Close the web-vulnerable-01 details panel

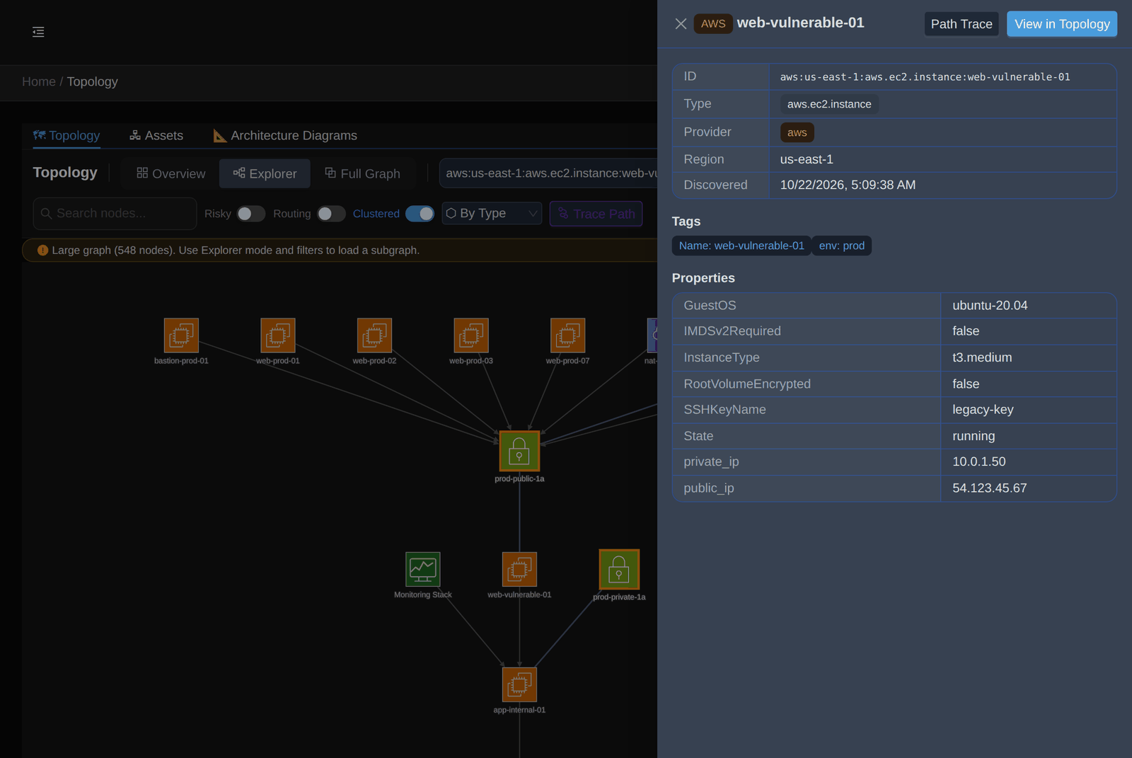click(681, 24)
